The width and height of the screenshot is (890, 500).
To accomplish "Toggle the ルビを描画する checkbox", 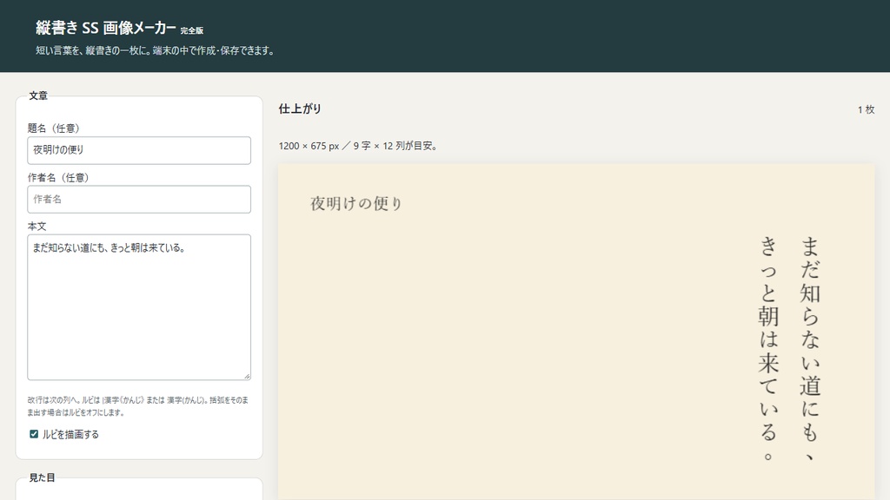I will 34,434.
